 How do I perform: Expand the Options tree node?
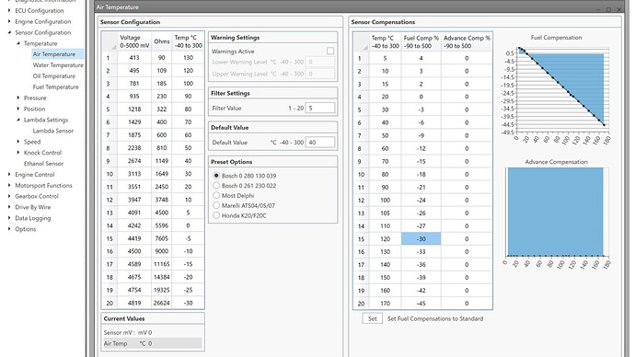coord(9,229)
